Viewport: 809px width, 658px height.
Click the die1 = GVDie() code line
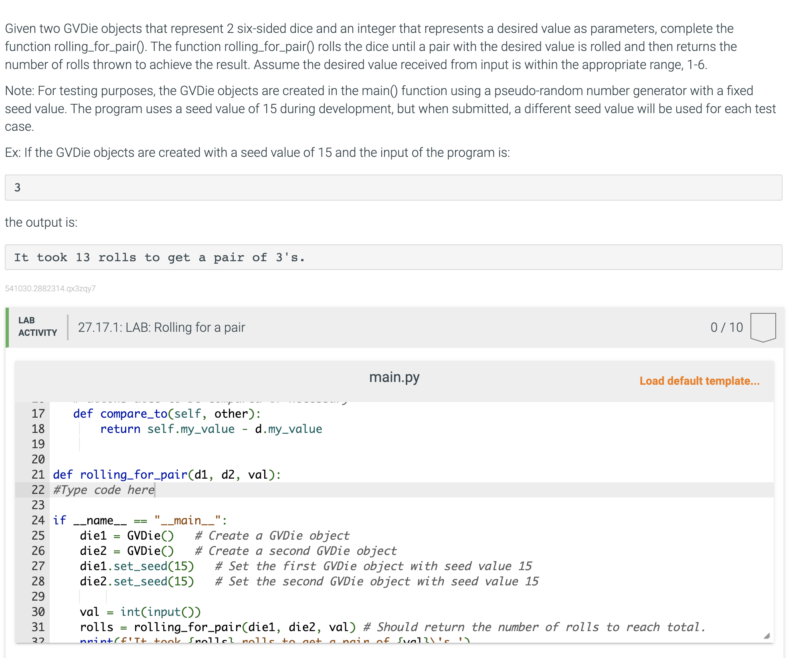127,536
